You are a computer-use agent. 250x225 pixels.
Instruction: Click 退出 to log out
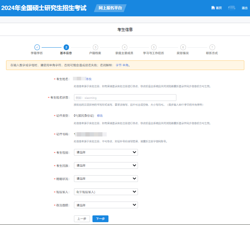pos(245,8)
